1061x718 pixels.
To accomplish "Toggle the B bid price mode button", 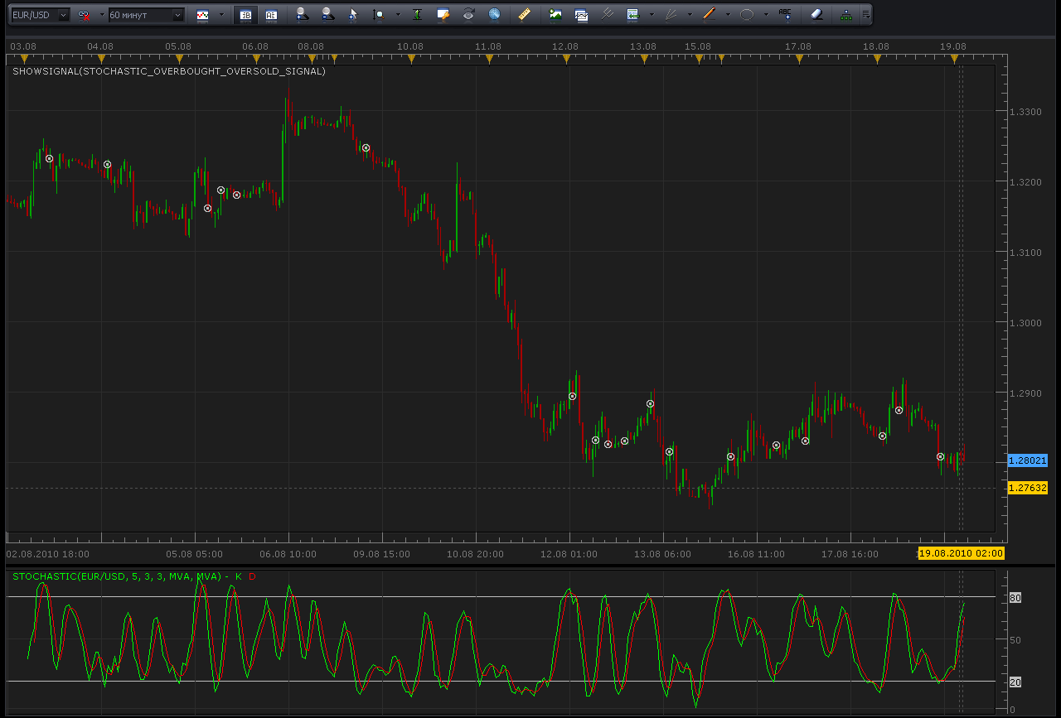I will point(245,15).
